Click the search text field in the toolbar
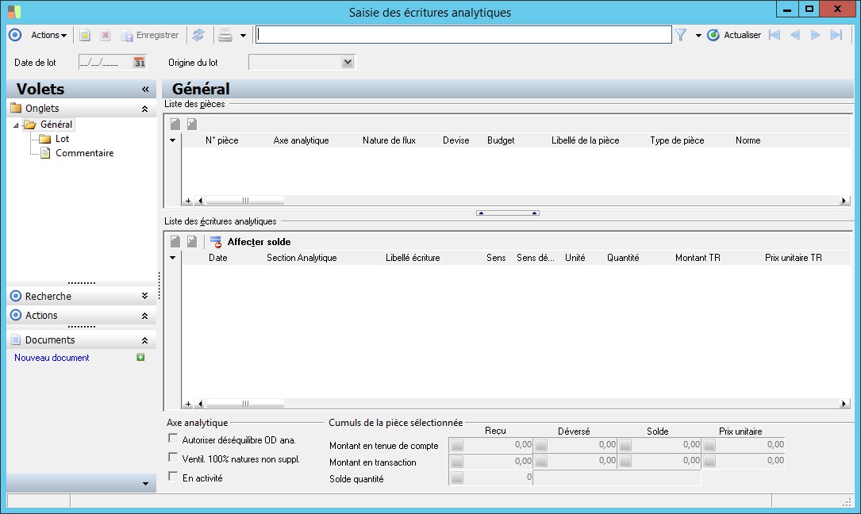The image size is (861, 514). tap(463, 35)
